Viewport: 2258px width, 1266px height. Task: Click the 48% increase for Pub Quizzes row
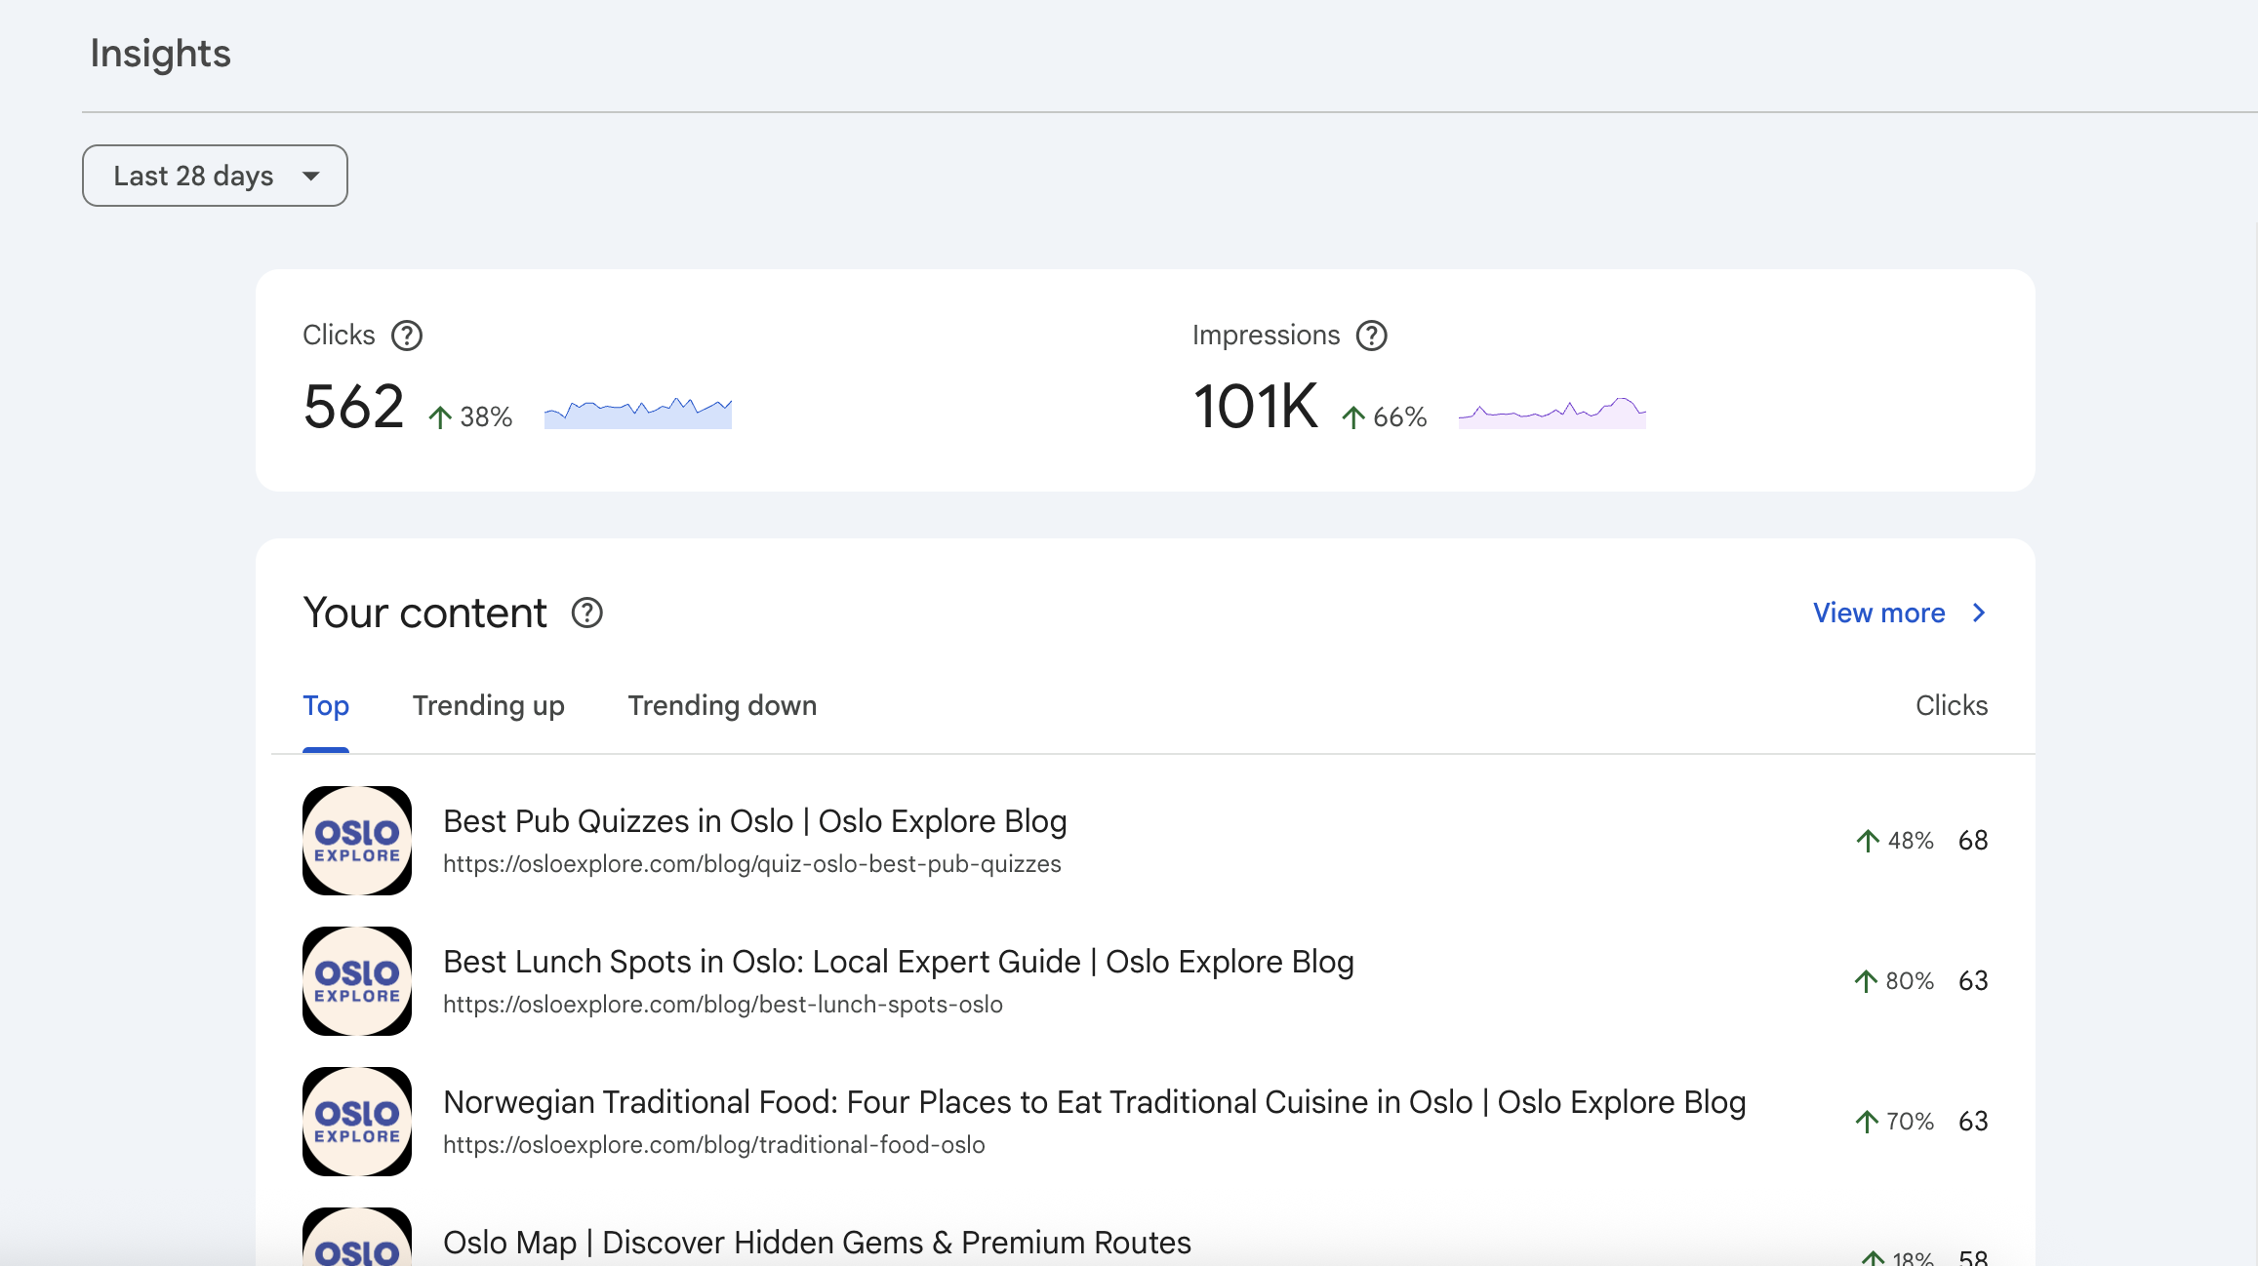(1895, 841)
